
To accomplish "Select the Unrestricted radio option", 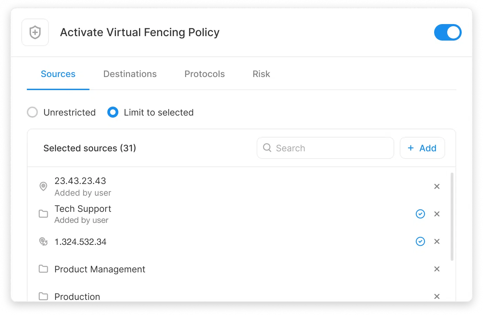I will [x=32, y=112].
